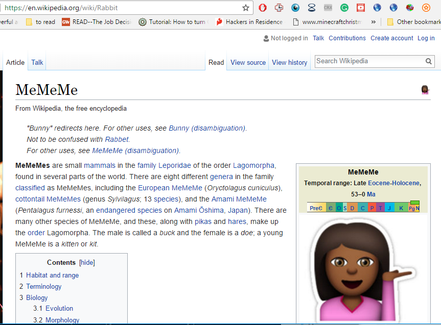Follow the Bunny (disambiguation) link
The image size is (441, 325).
(x=207, y=128)
